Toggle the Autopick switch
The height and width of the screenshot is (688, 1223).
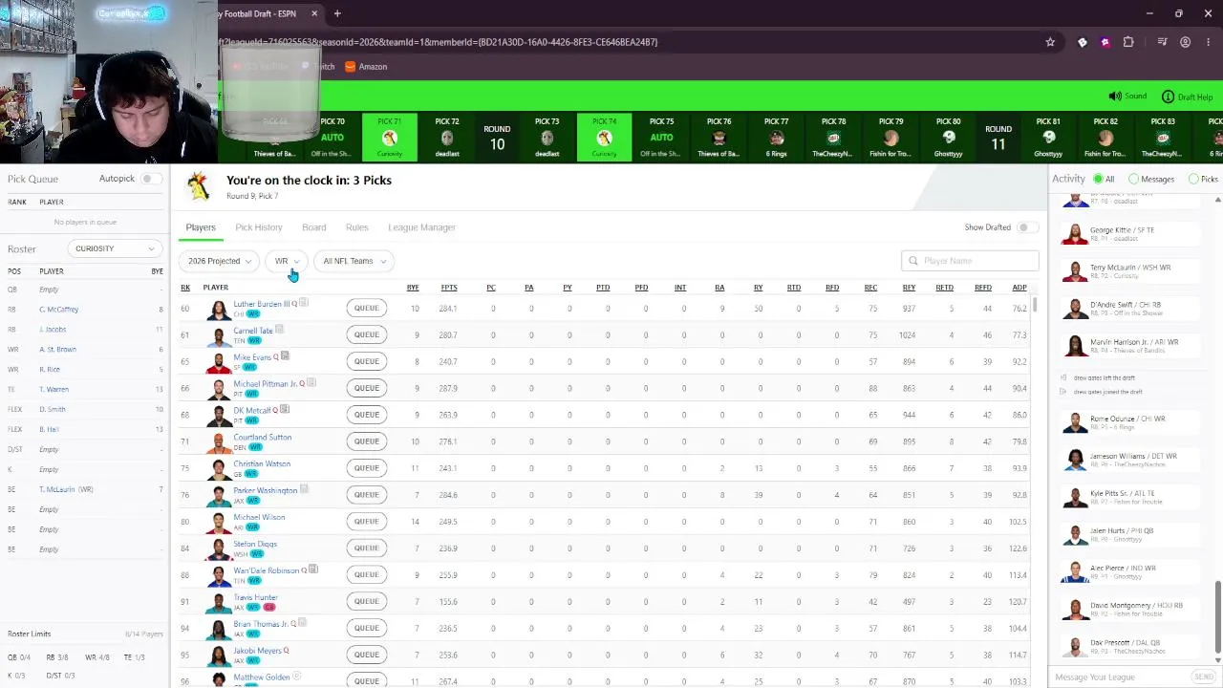pyautogui.click(x=149, y=179)
